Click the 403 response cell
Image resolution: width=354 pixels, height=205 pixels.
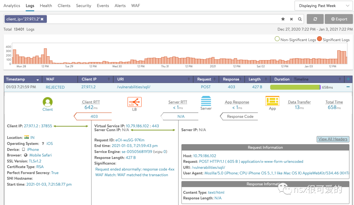point(231,87)
